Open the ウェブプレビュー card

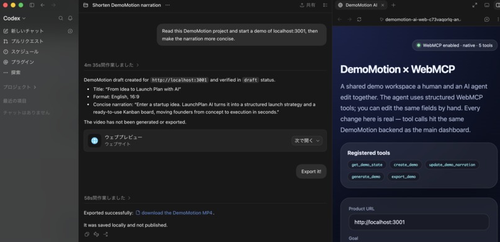coord(205,140)
